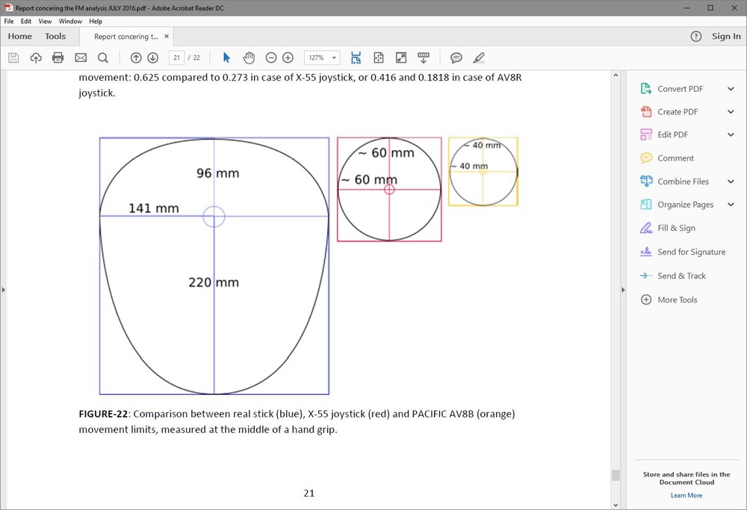Click the page number input field
The image size is (747, 510).
coord(177,57)
